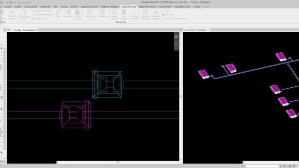
Task: Switch to MagiCAD Common tab
Action: (89, 7)
